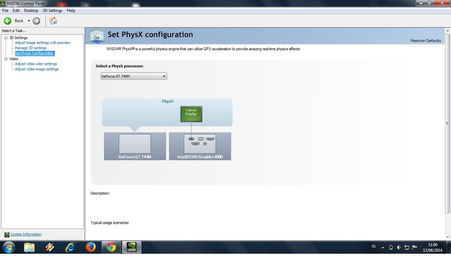The image size is (451, 258).
Task: Click the Description label
Action: [100, 193]
